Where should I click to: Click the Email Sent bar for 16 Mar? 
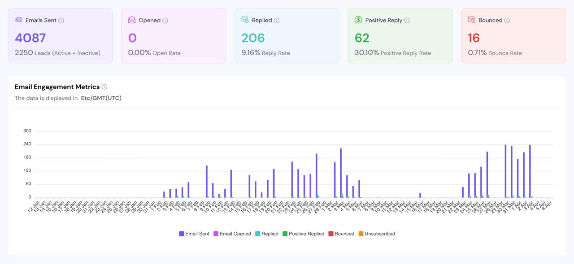point(420,196)
